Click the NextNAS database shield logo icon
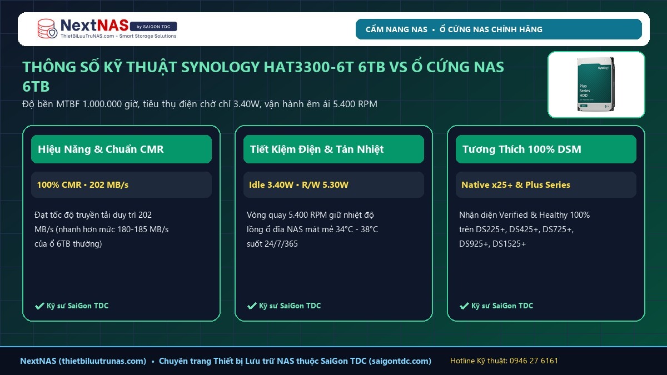 (47, 29)
